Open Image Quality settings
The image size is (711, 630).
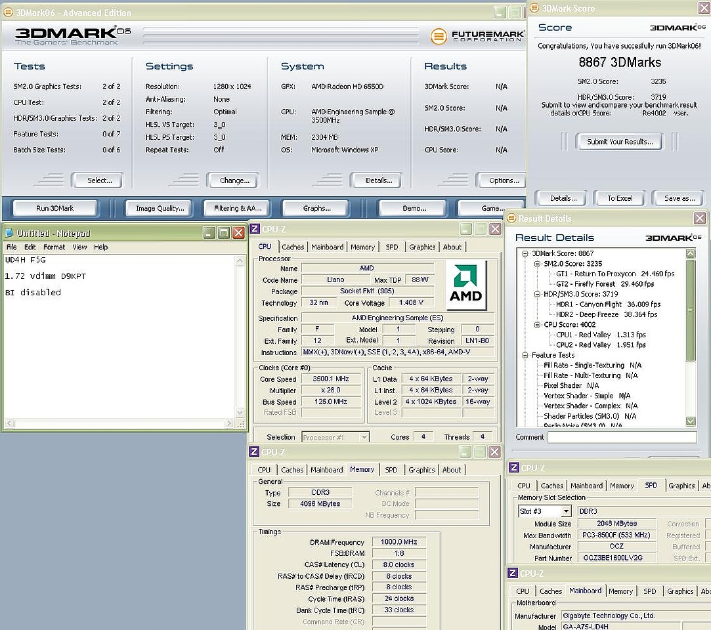pyautogui.click(x=160, y=209)
